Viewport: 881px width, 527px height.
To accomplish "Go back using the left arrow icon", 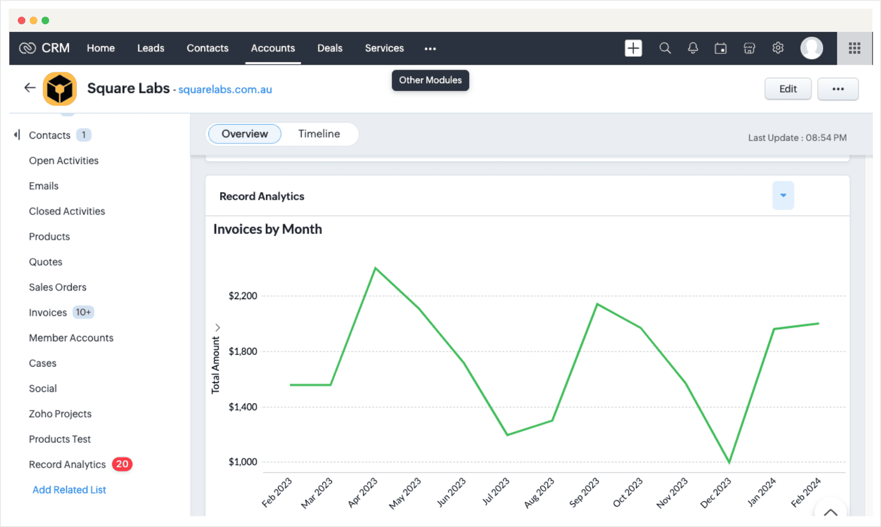I will pos(30,88).
